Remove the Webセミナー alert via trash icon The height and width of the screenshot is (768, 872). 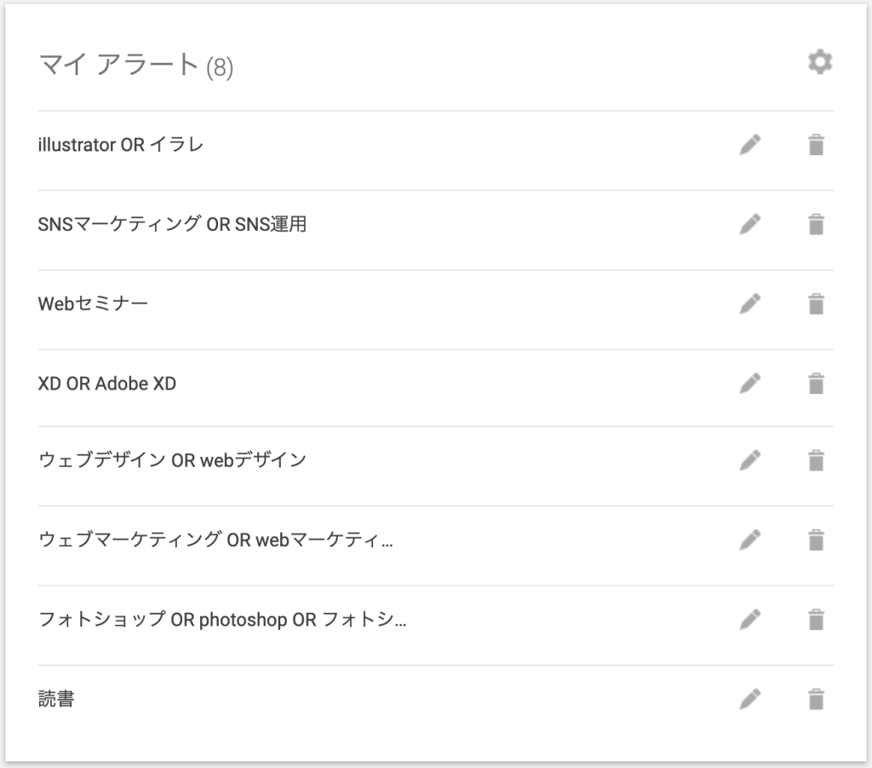816,303
